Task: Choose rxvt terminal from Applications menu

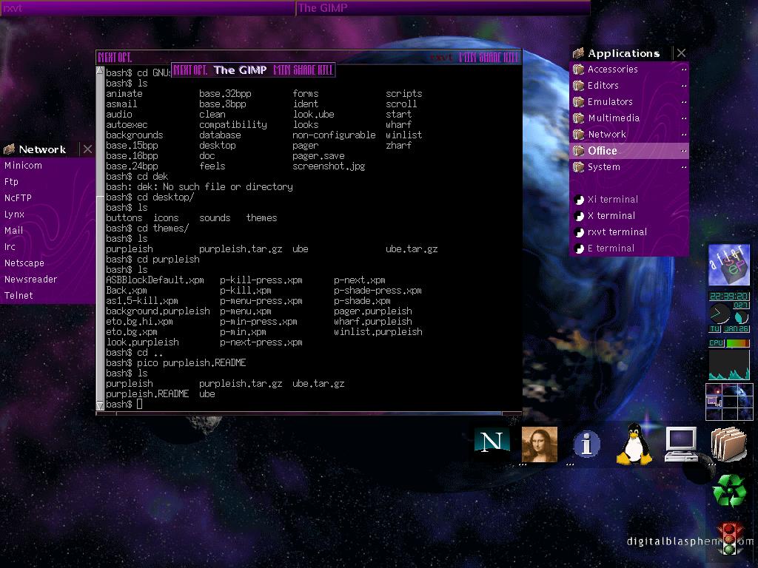Action: pyautogui.click(x=617, y=232)
